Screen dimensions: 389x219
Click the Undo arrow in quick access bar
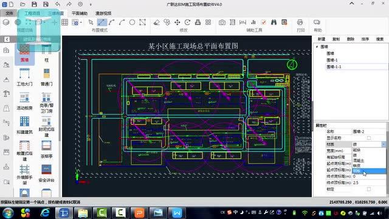click(x=58, y=4)
